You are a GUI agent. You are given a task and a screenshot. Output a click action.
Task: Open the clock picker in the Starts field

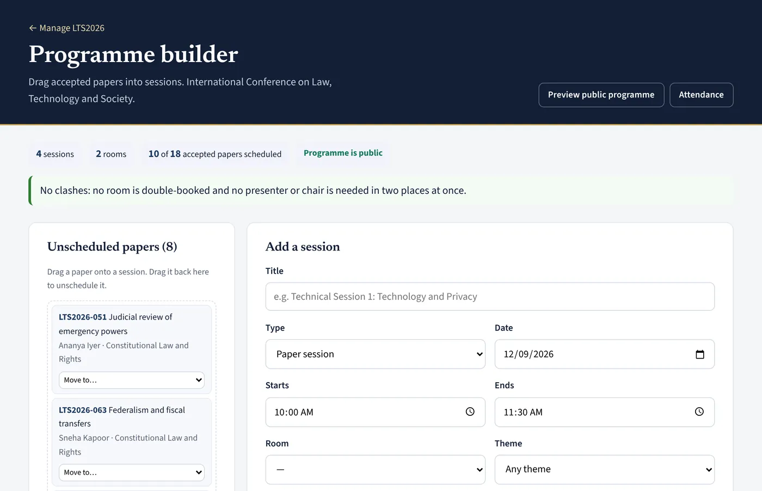(x=470, y=412)
